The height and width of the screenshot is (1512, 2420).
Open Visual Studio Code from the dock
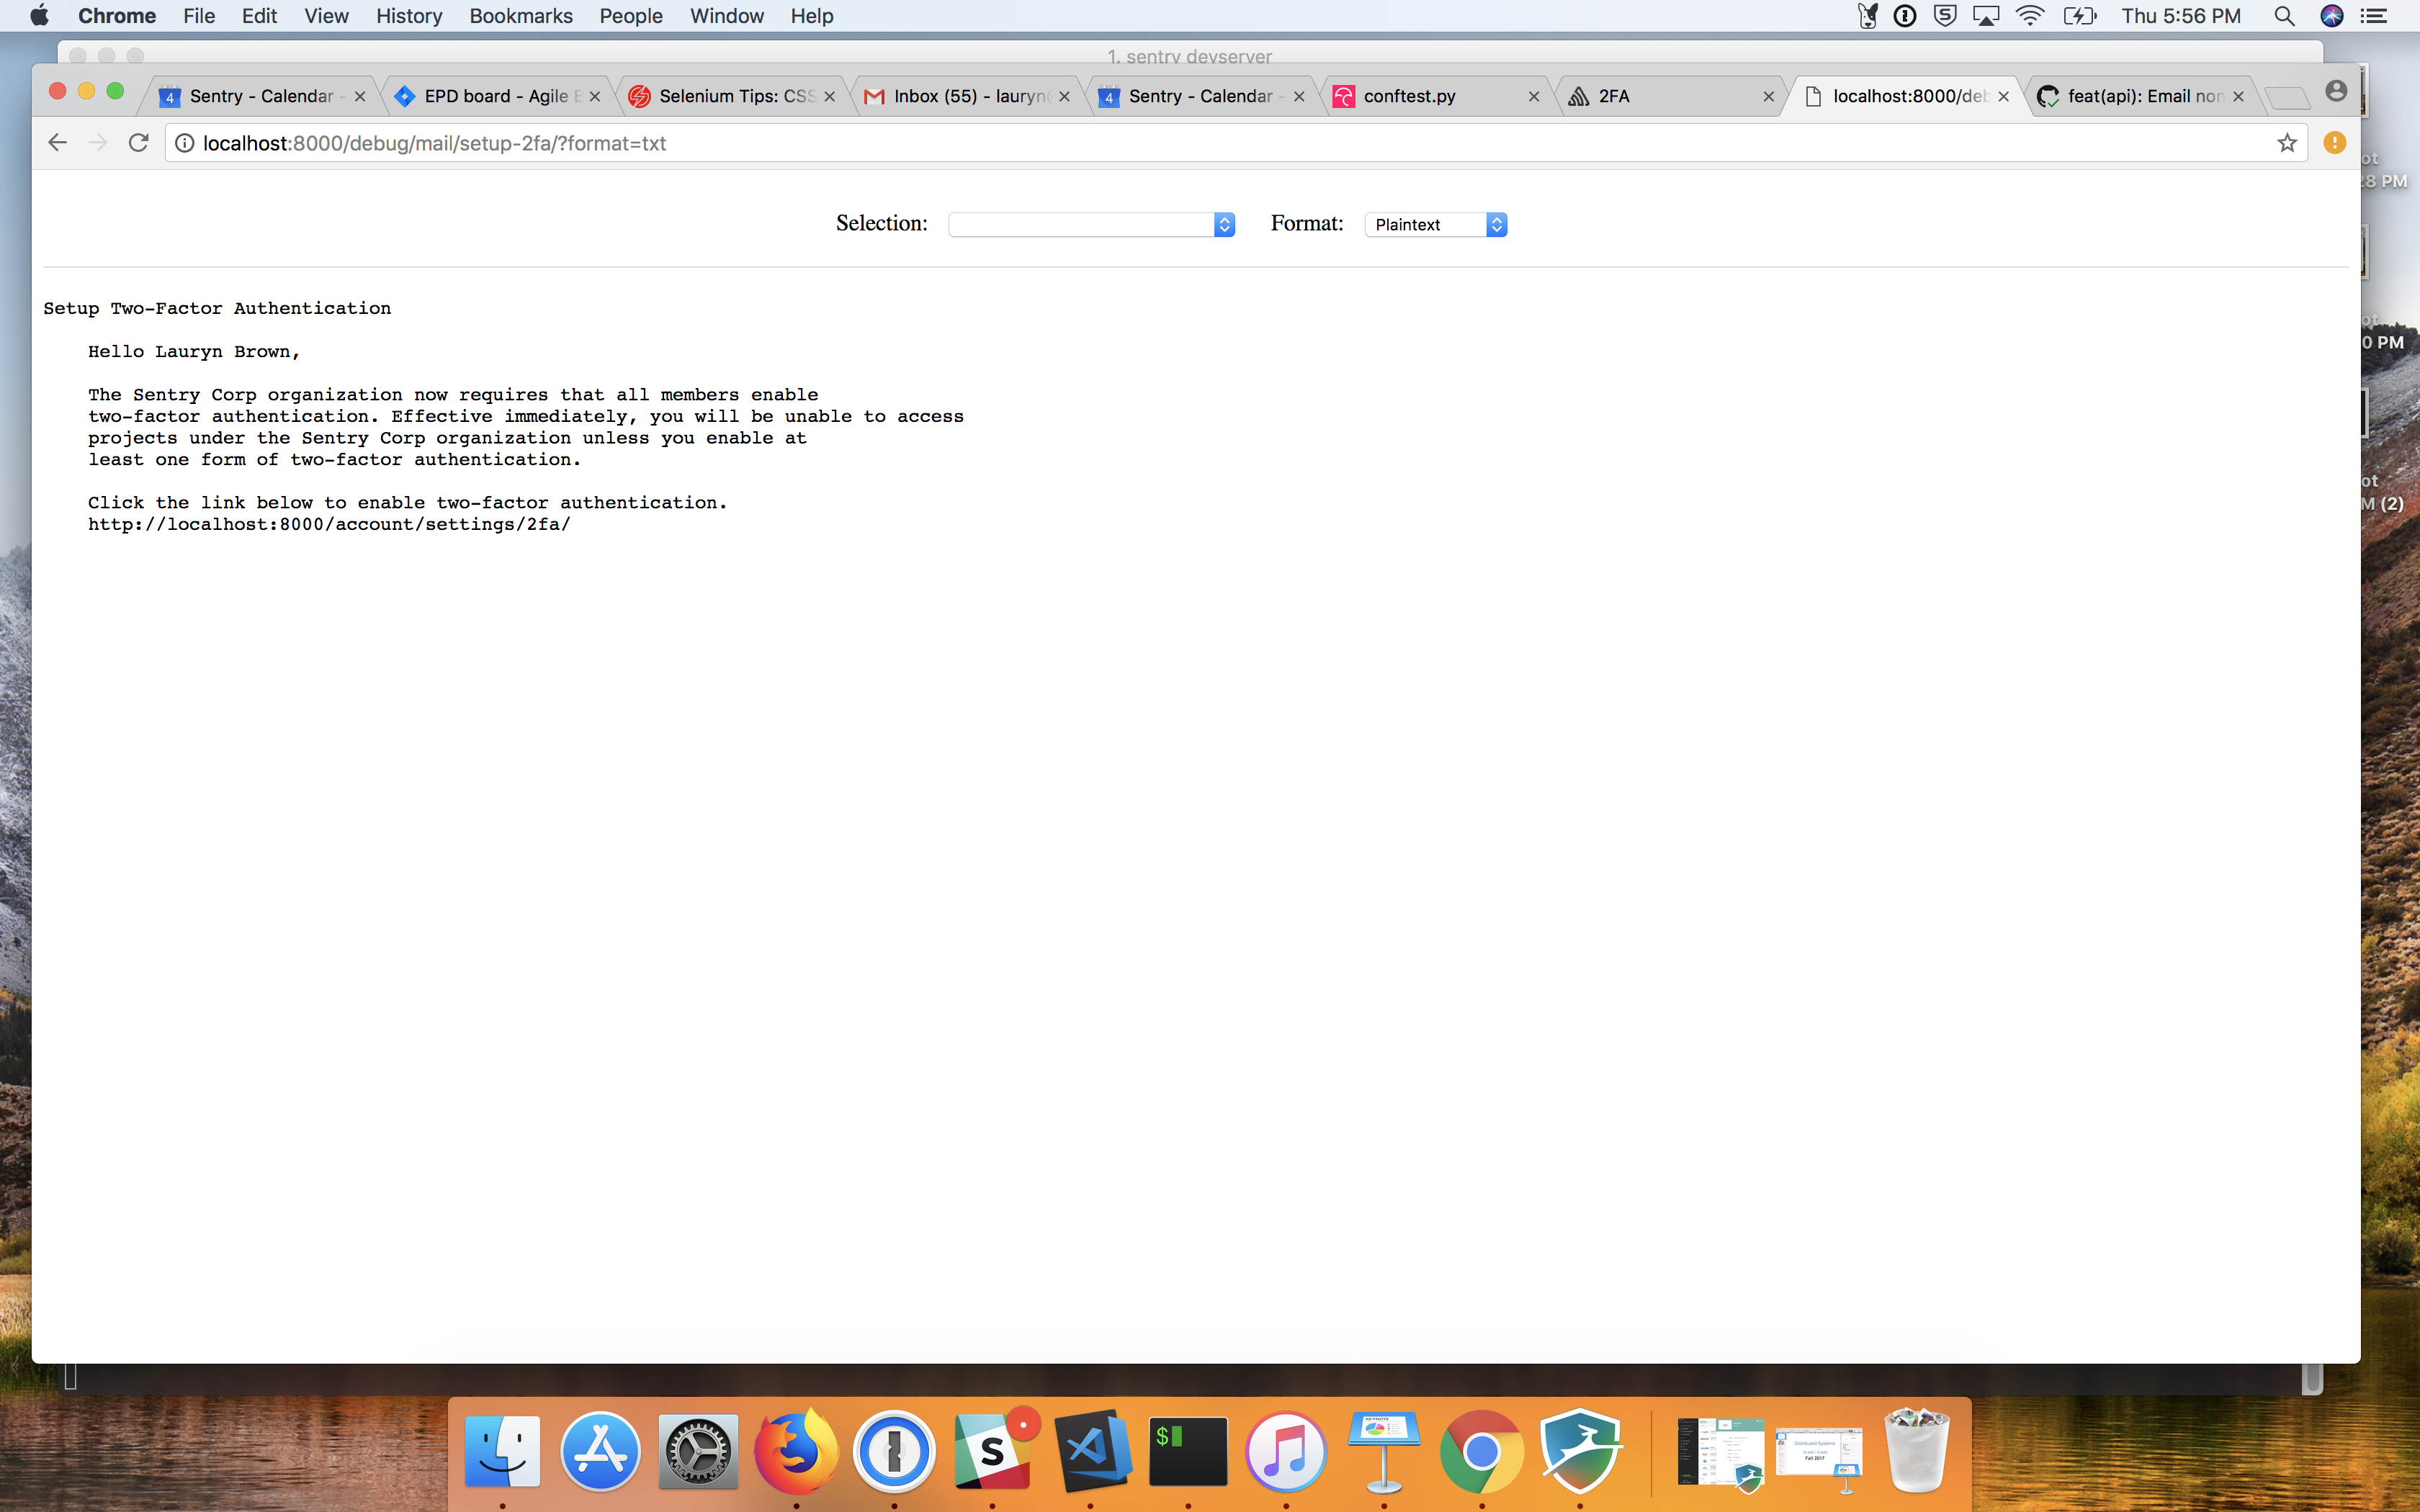click(x=1090, y=1450)
